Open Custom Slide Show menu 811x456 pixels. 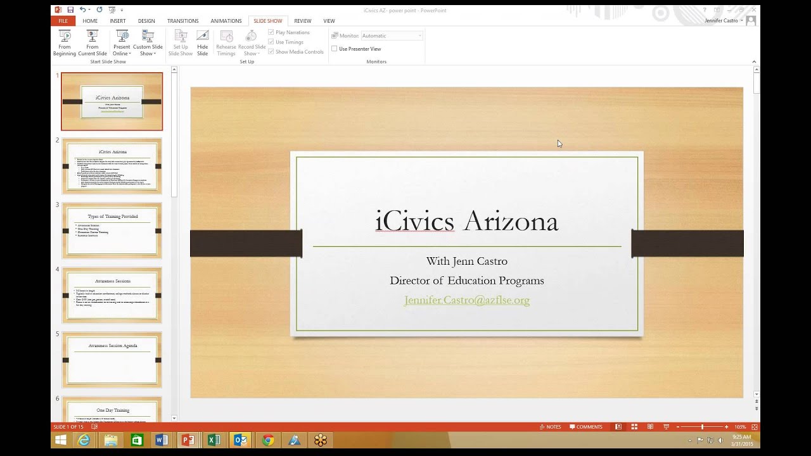[148, 42]
